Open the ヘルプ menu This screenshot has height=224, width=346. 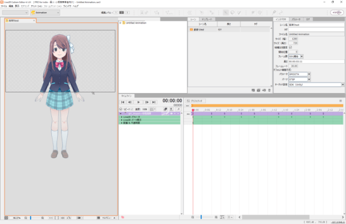[76, 6]
